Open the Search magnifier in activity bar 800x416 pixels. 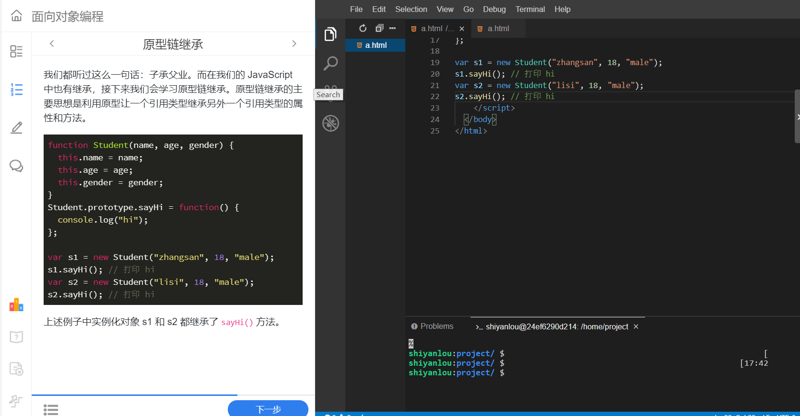pos(330,63)
